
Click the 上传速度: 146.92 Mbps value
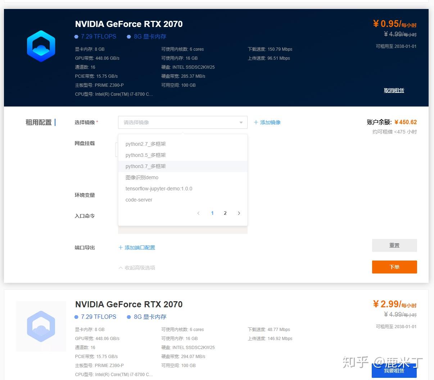pos(270,339)
